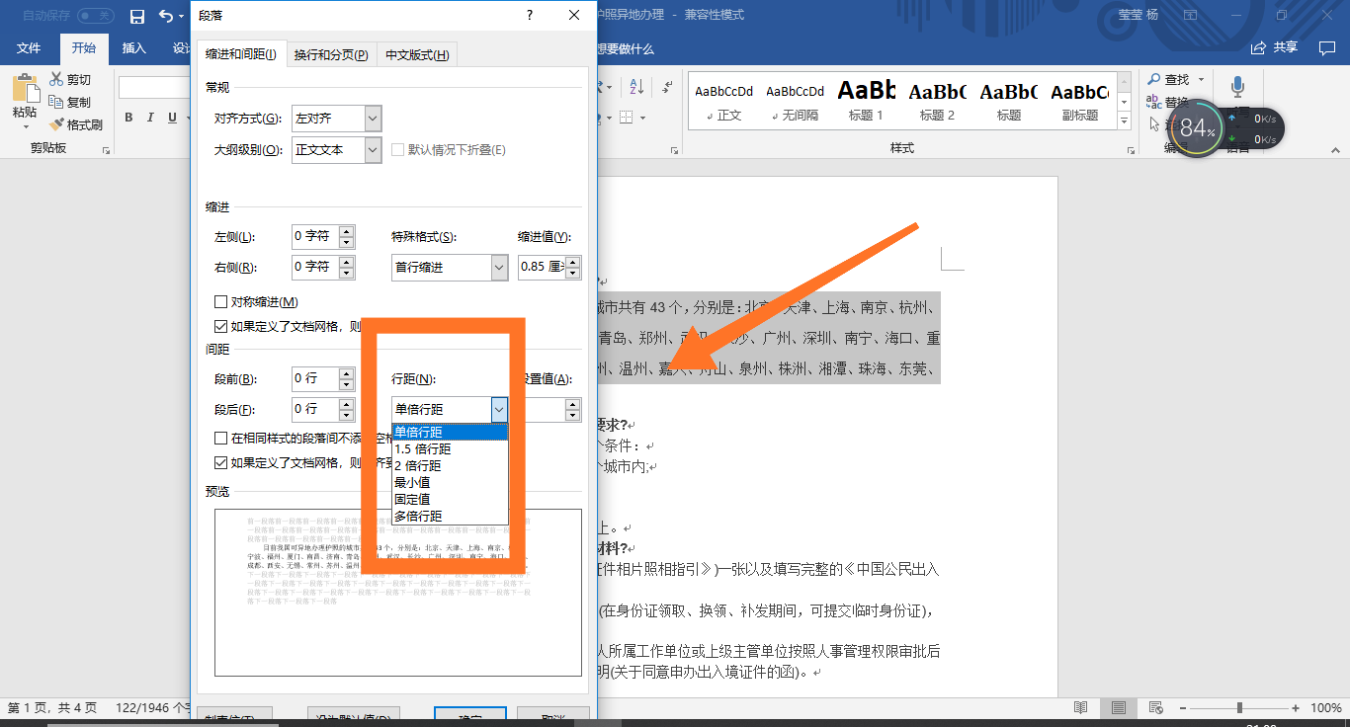This screenshot has height=727, width=1350.
Task: Select Single line spacing option
Action: pos(450,432)
